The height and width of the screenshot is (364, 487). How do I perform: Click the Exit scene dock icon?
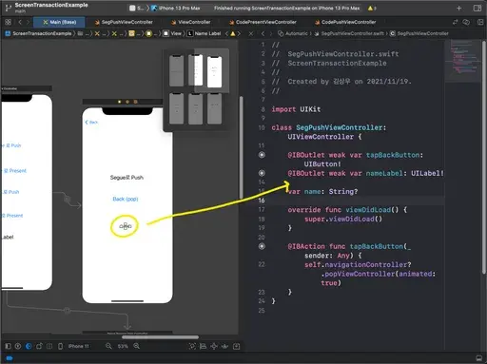(x=135, y=102)
